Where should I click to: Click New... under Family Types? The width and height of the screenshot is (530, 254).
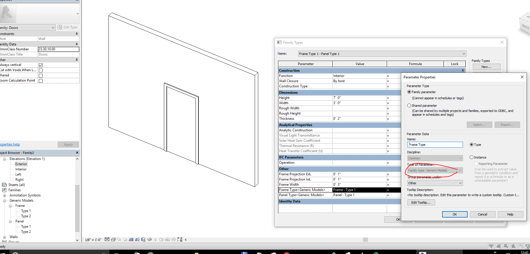[x=486, y=67]
